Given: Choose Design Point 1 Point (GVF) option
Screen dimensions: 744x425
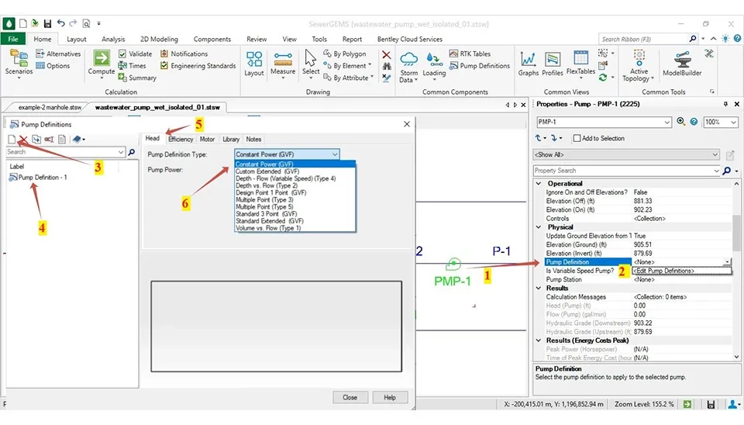Looking at the screenshot, I should [x=270, y=192].
